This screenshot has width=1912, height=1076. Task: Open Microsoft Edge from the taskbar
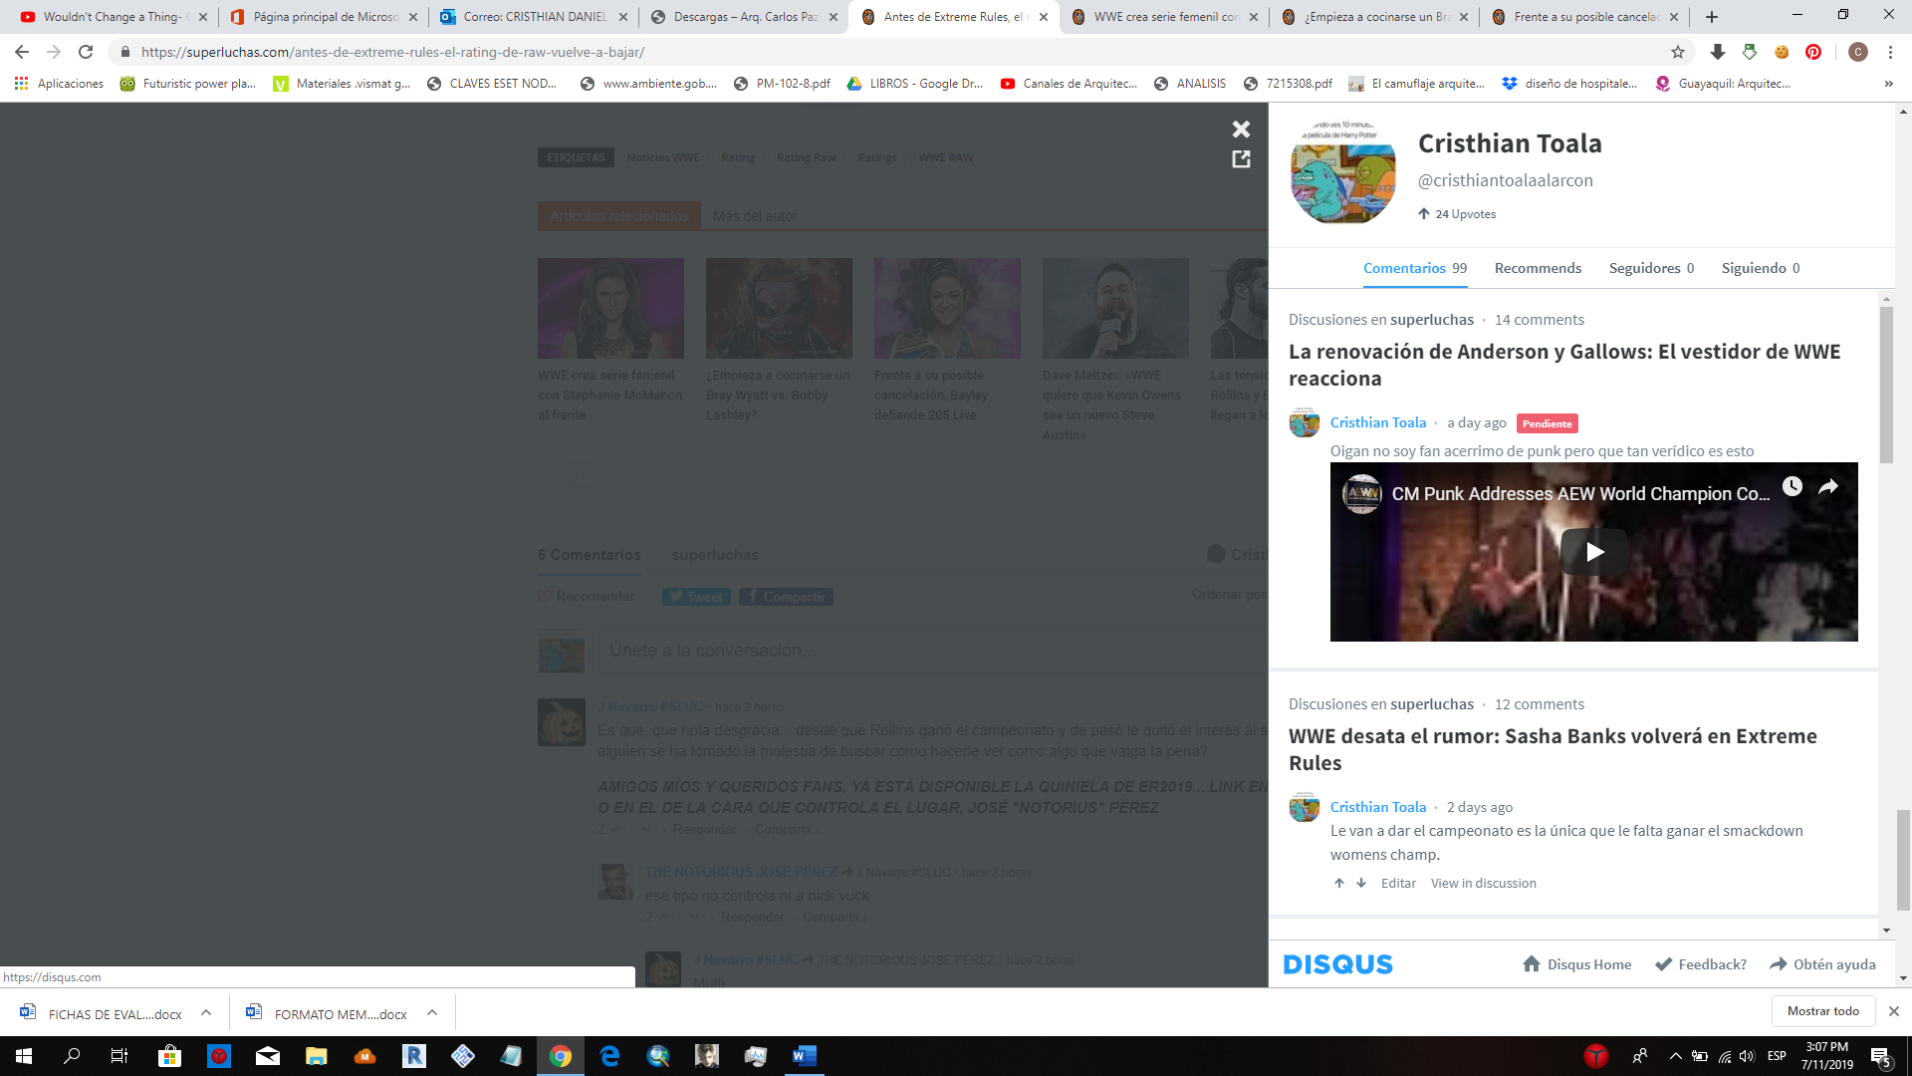pos(609,1056)
